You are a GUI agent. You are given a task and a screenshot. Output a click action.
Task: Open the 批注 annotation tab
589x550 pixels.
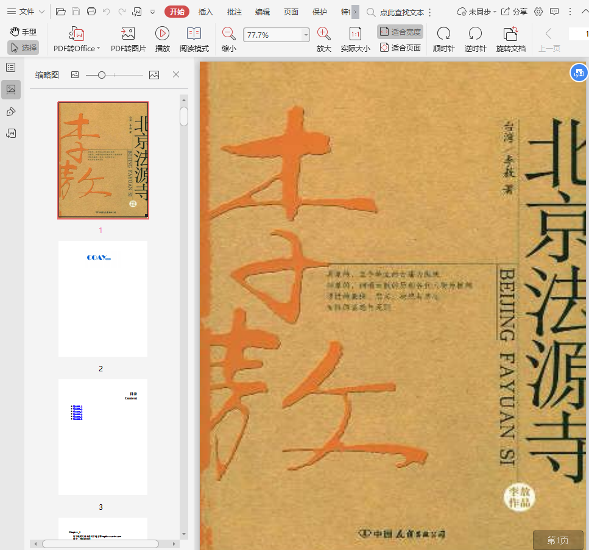pyautogui.click(x=234, y=12)
